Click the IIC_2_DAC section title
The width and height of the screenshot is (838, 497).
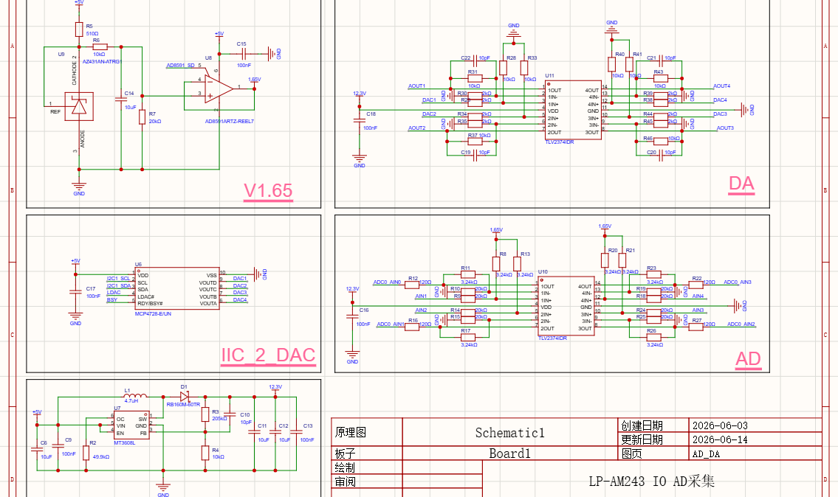click(x=268, y=355)
